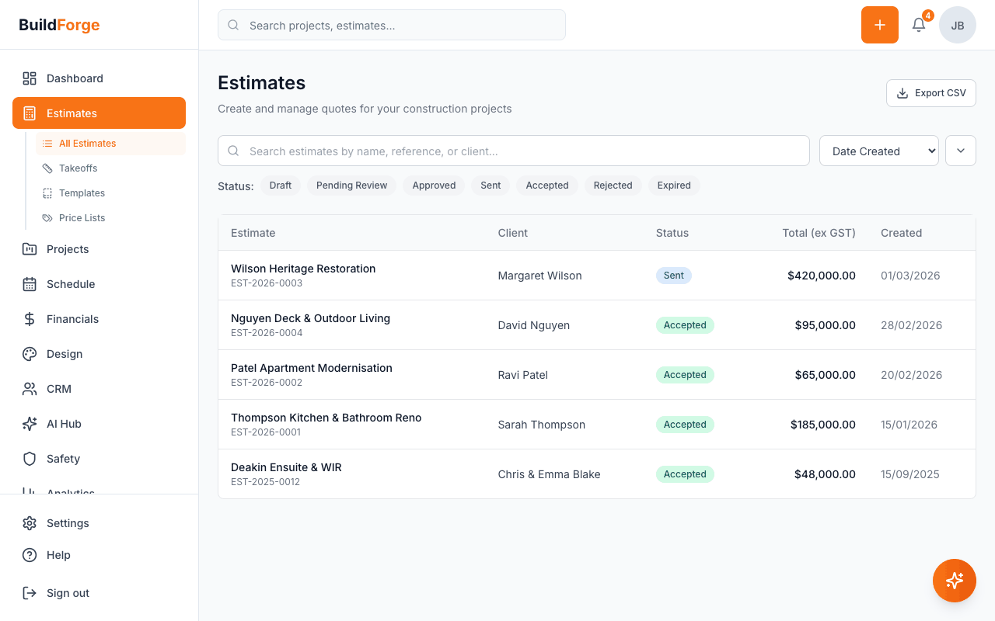Enable the Accepted status filter
The width and height of the screenshot is (995, 621).
pyautogui.click(x=546, y=185)
